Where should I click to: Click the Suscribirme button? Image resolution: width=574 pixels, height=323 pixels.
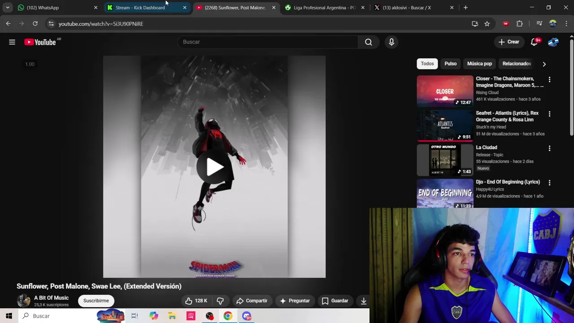96,301
